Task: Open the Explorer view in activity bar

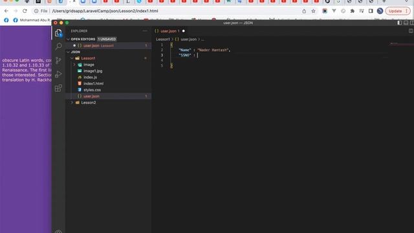Action: [58, 33]
